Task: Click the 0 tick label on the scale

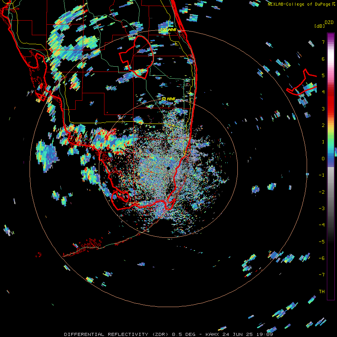Action: [x=323, y=159]
